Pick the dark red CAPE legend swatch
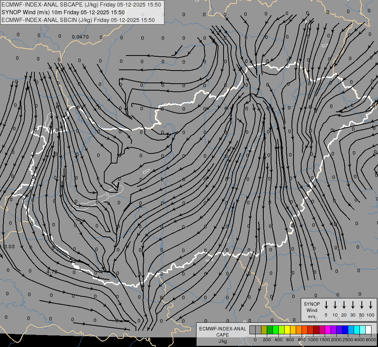The width and height of the screenshot is (378, 347). point(317,330)
